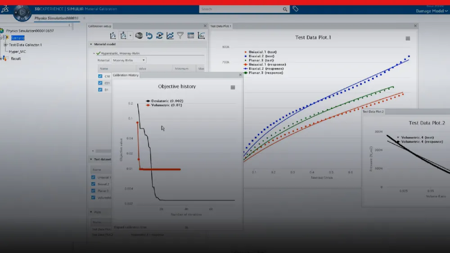
Task: Click the tag icon beside search
Action: point(295,9)
